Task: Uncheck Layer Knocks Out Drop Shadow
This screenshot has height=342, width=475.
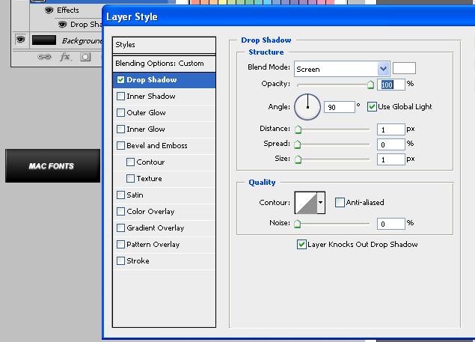Action: (301, 244)
